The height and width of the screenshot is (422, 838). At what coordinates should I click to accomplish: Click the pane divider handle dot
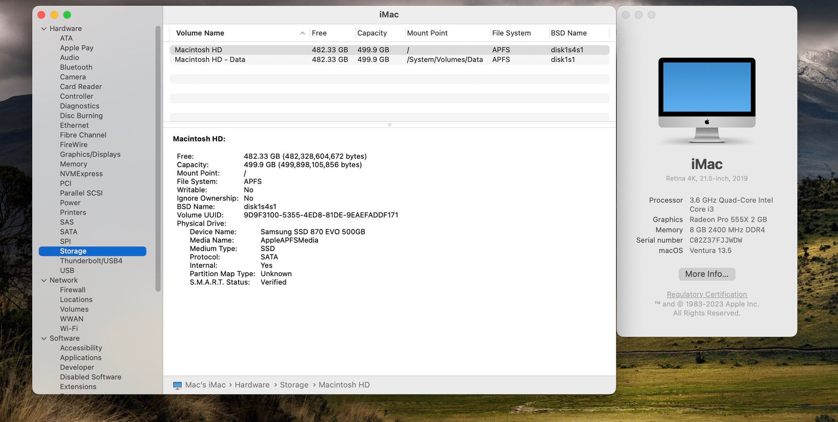click(x=389, y=124)
